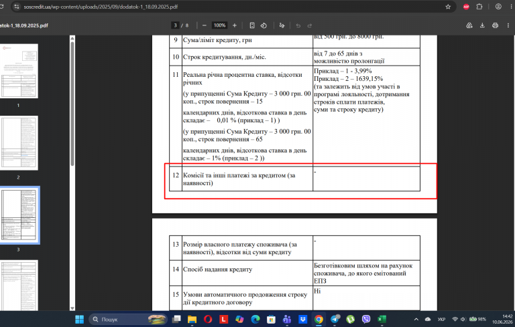515x327 pixels.
Task: Open Microsoft Teams from the taskbar
Action: [x=287, y=319]
